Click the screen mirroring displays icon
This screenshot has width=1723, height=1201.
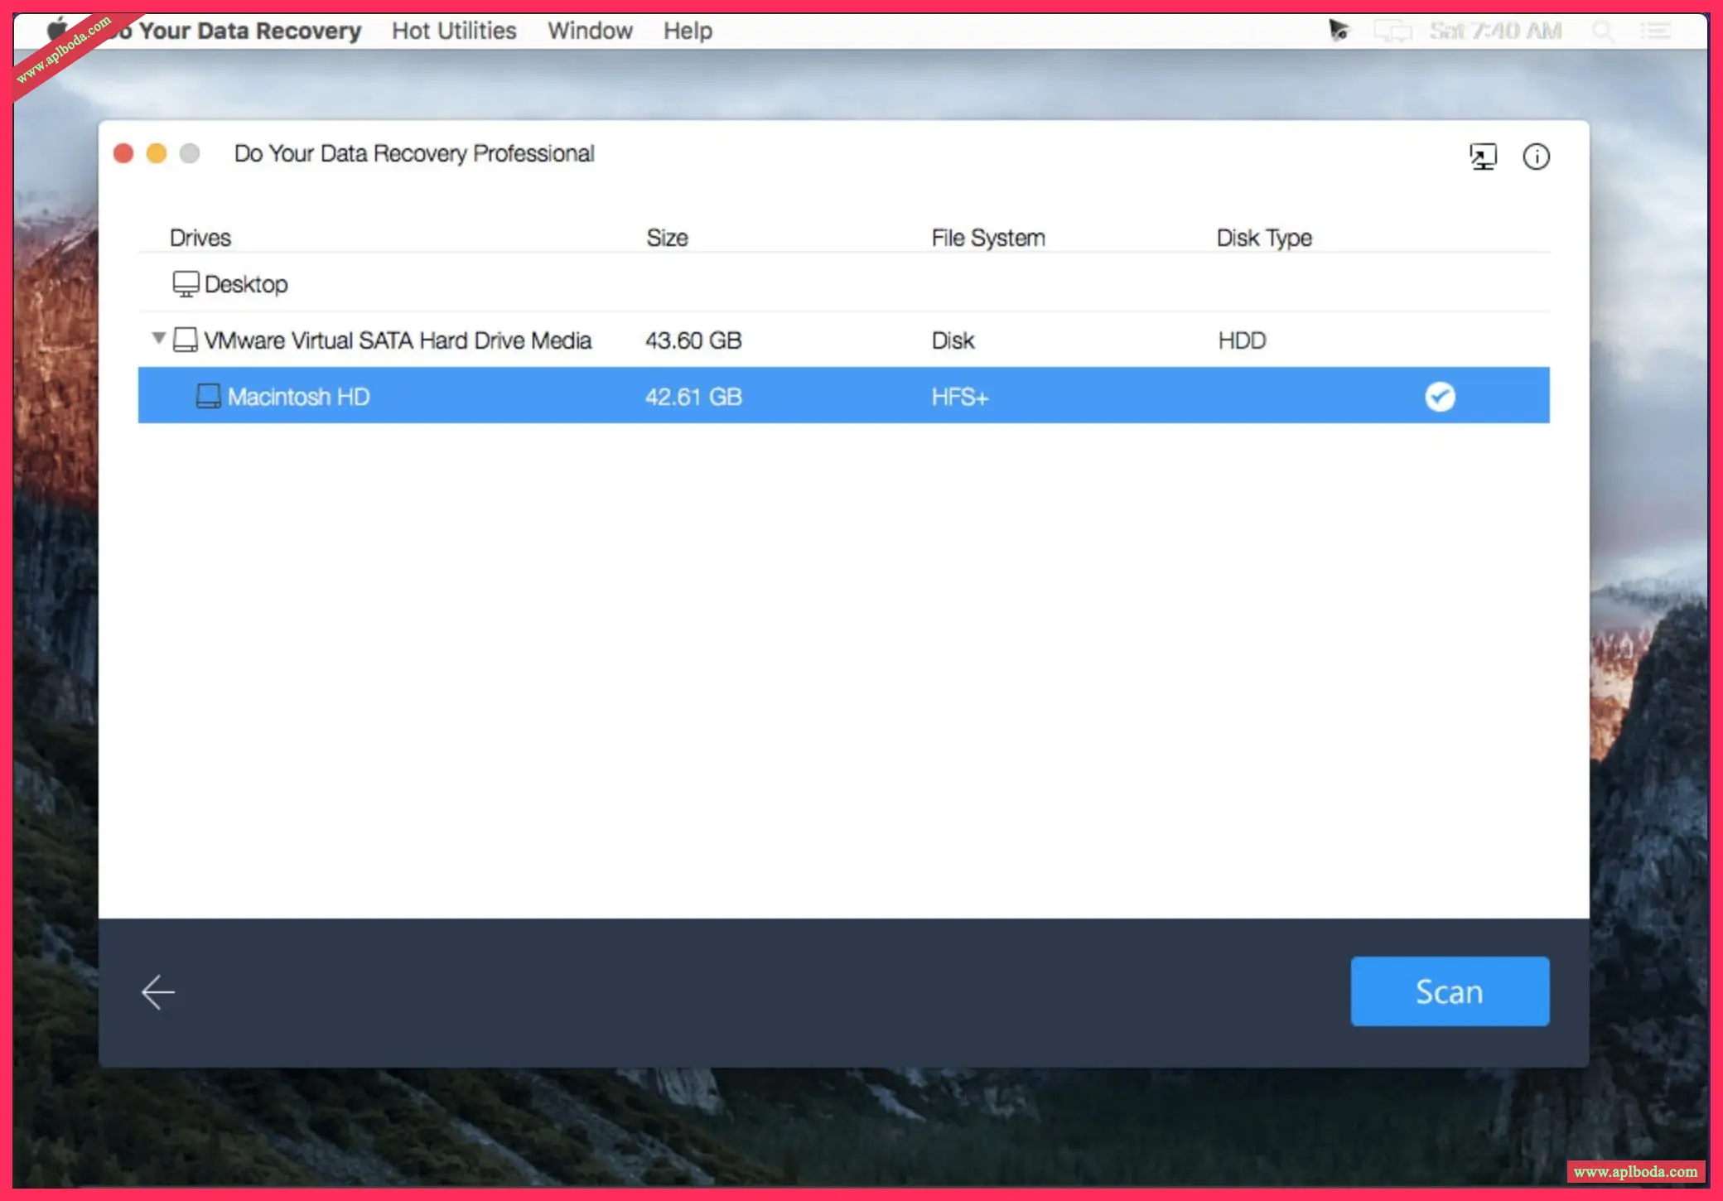coord(1392,31)
